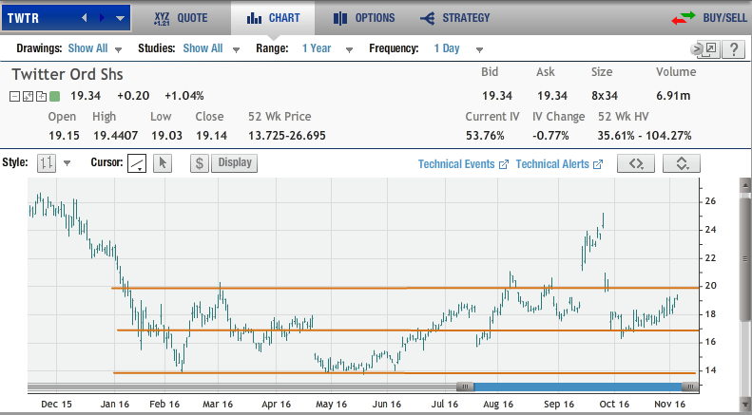Click the expand plus box icon
752x415 pixels.
42,96
